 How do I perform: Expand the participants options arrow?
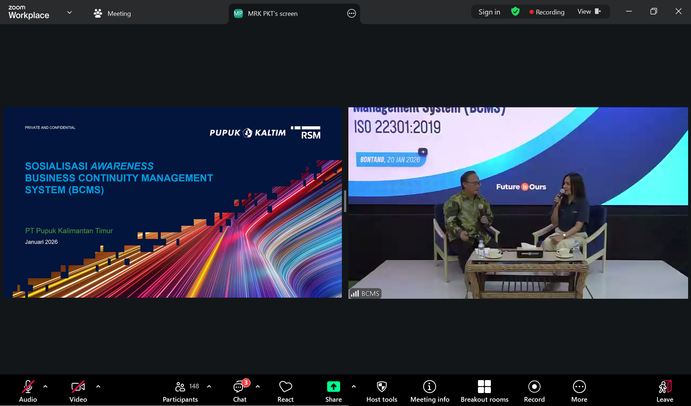coord(209,387)
